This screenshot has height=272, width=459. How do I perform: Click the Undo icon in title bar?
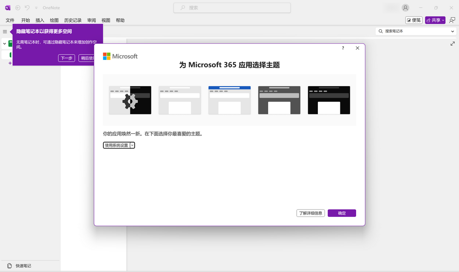[27, 7]
